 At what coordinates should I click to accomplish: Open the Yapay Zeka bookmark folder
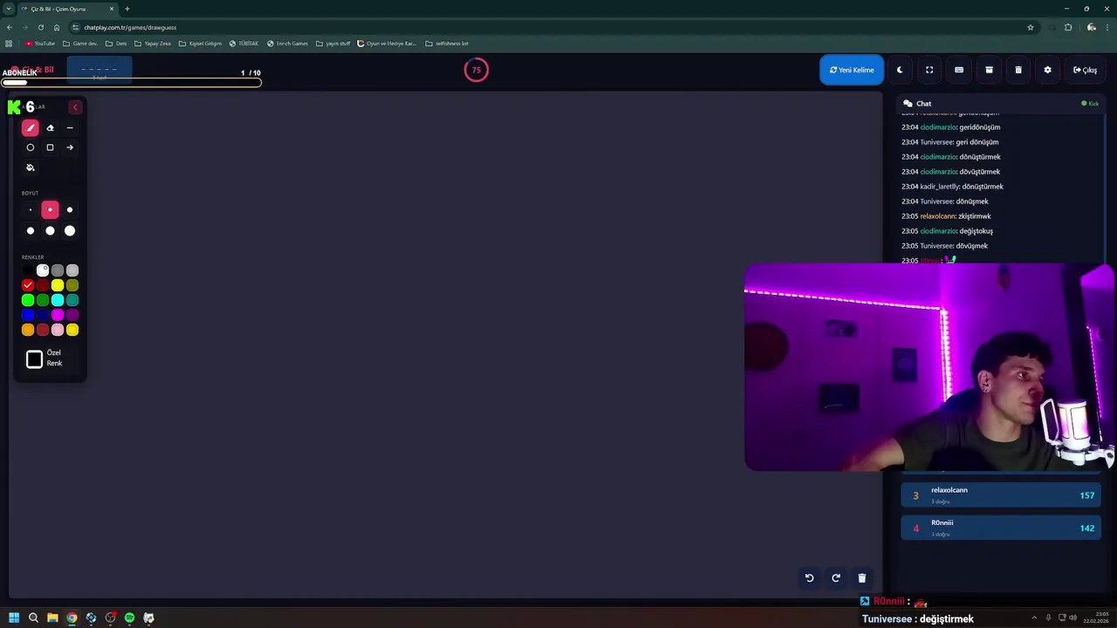coord(153,43)
